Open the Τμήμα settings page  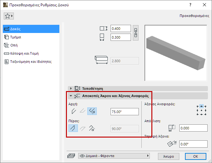click(31, 37)
